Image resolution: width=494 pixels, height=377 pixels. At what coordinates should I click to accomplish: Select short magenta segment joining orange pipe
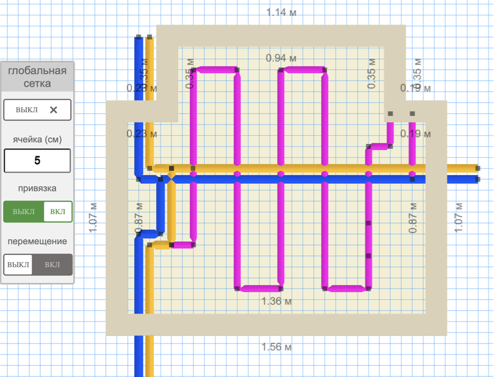[182, 245]
